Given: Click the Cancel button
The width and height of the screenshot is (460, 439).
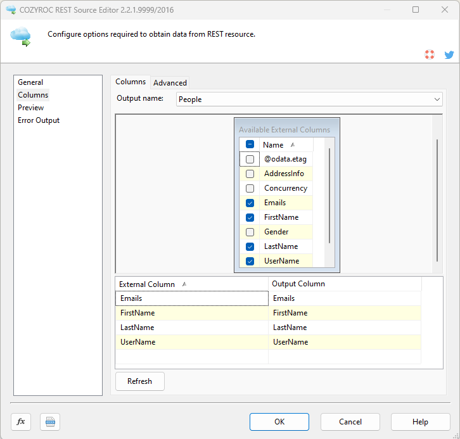Looking at the screenshot, I should point(350,422).
